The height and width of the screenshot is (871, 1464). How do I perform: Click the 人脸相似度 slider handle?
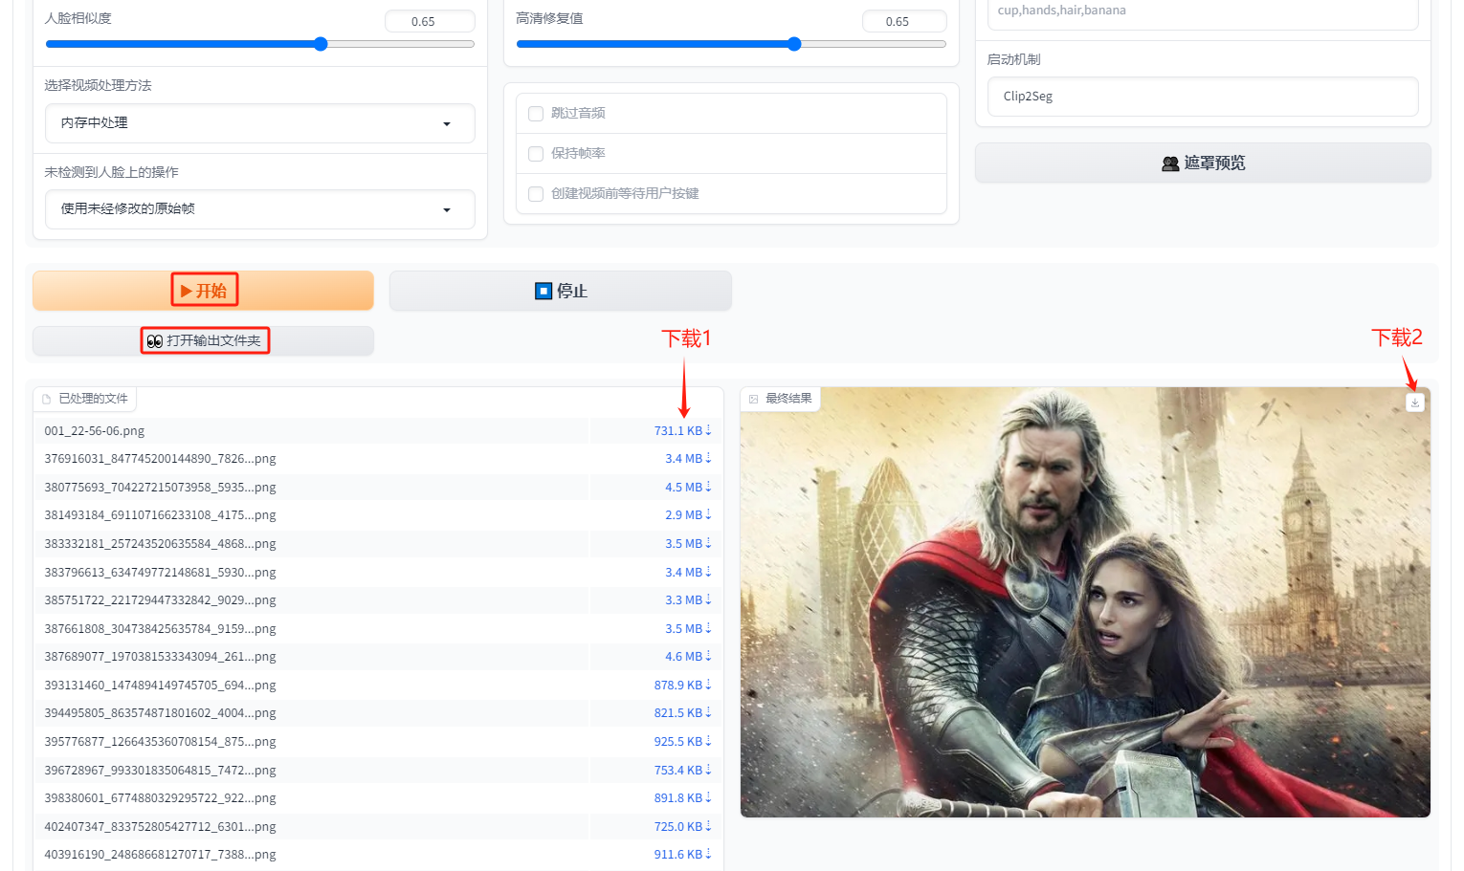pyautogui.click(x=321, y=44)
